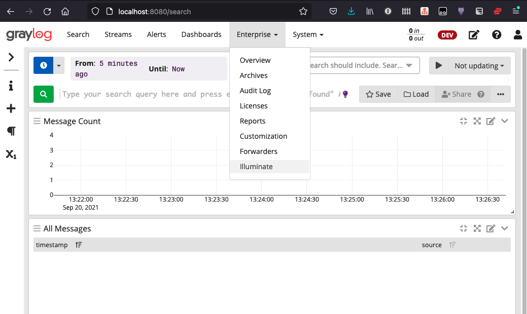Toggle source column sort order
Viewport: 527px width, 314px height.
[452, 245]
